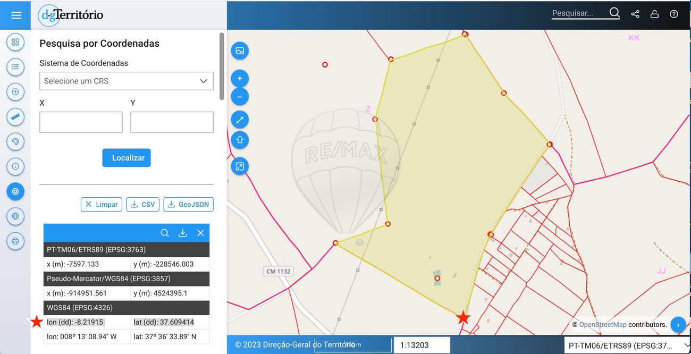Screen dimensions: 691x354
Task: Click the isolated red point marker west of parcel
Action: 325,65
